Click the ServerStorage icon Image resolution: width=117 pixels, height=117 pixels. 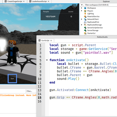(x=85, y=30)
